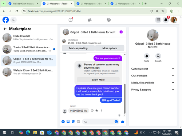Open Windows Start menu
This screenshot has width=182, height=136.
[4, 132]
